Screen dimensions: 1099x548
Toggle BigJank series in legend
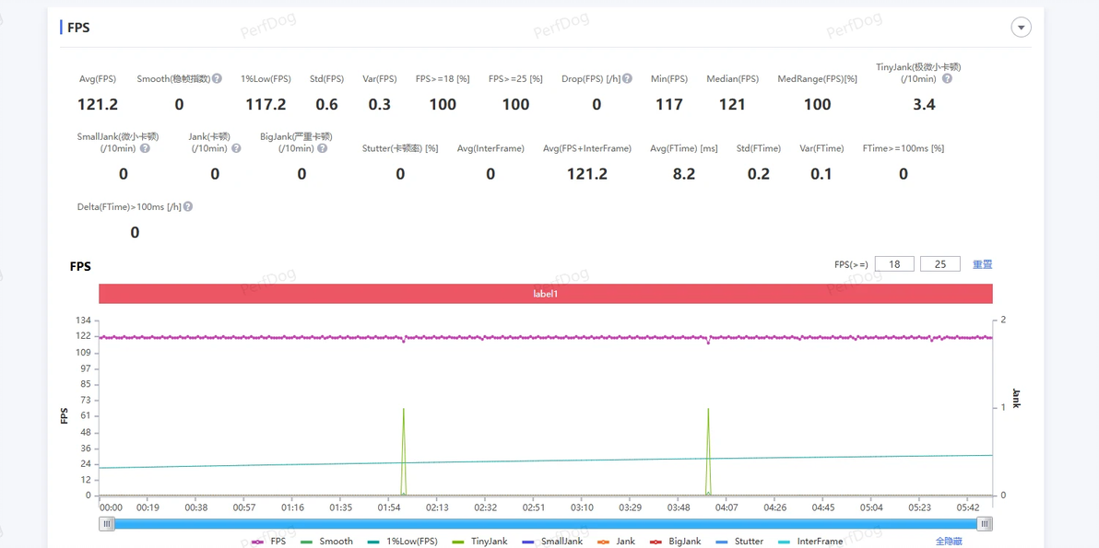(676, 542)
